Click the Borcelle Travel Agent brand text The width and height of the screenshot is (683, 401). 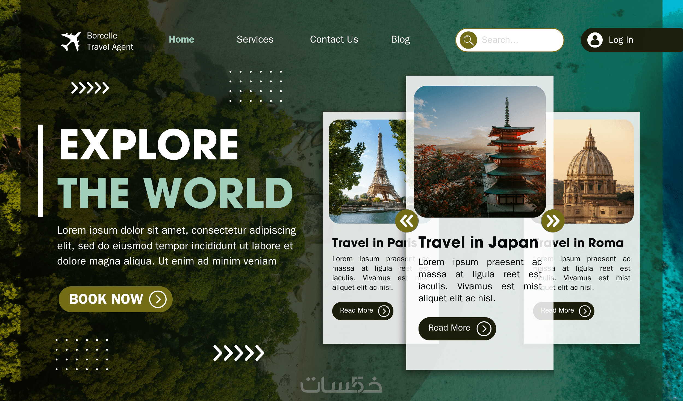coord(110,41)
